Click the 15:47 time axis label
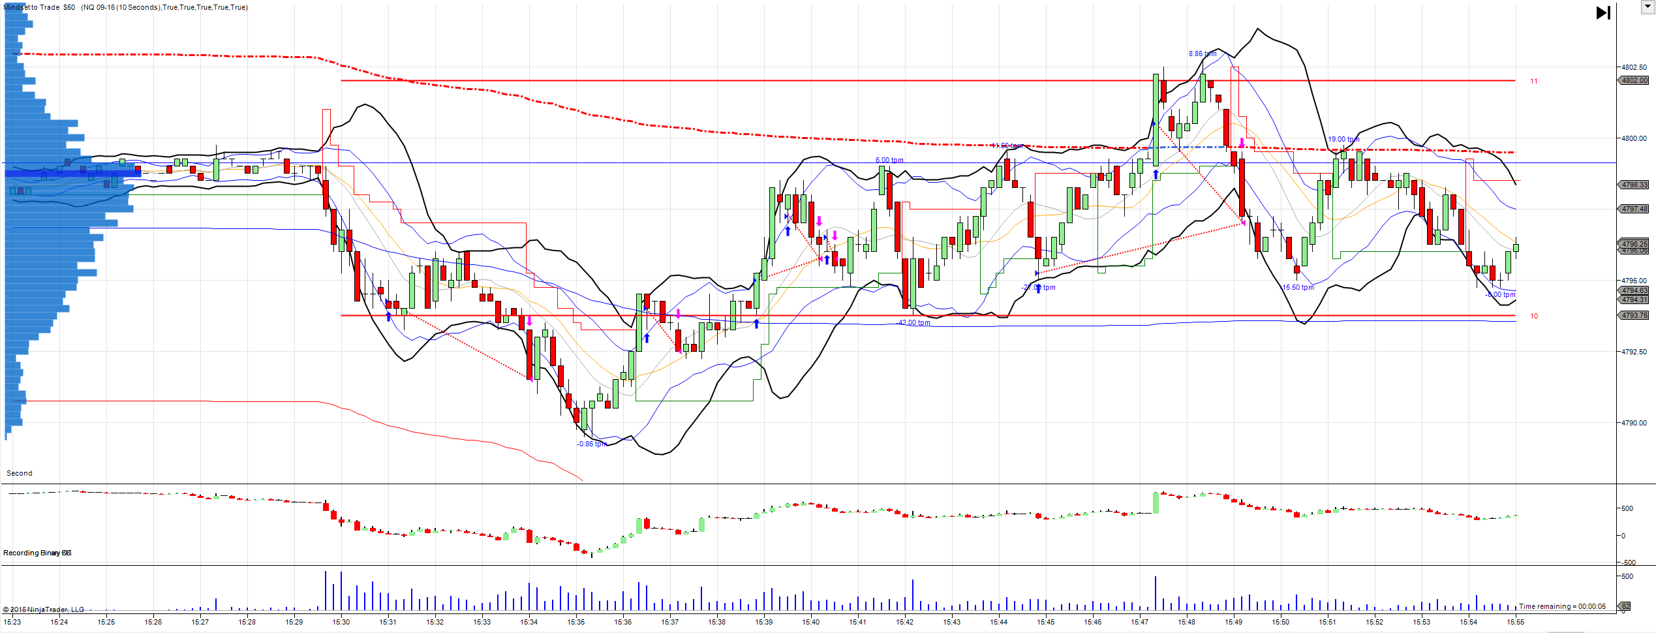The height and width of the screenshot is (633, 1656). 1140,622
